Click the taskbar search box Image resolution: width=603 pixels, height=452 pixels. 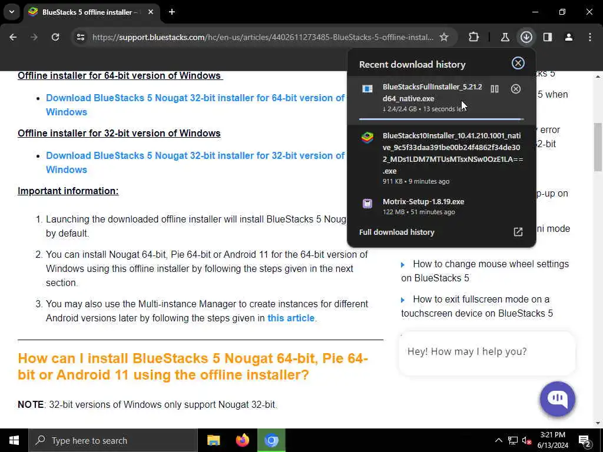112,440
